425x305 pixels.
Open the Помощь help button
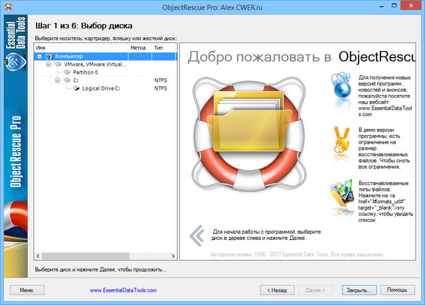[396, 290]
